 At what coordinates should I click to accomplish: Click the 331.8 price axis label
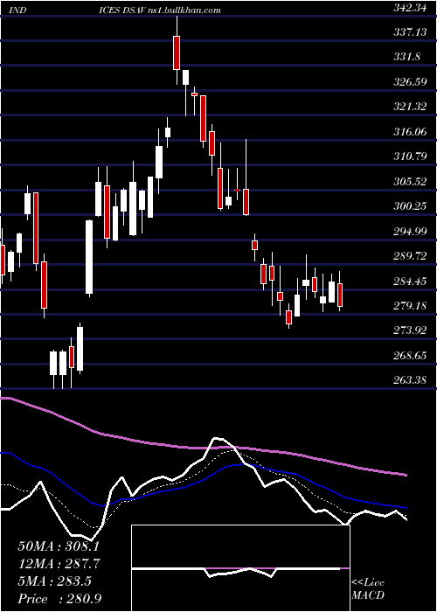pyautogui.click(x=406, y=57)
